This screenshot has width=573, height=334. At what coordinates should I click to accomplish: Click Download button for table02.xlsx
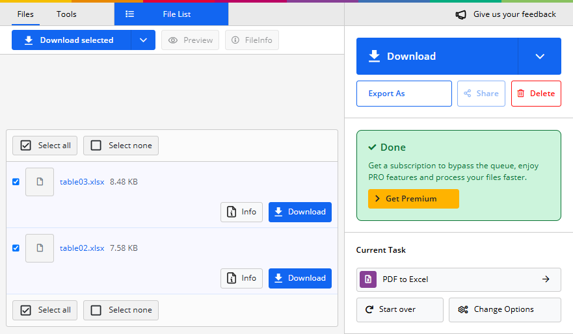(300, 279)
